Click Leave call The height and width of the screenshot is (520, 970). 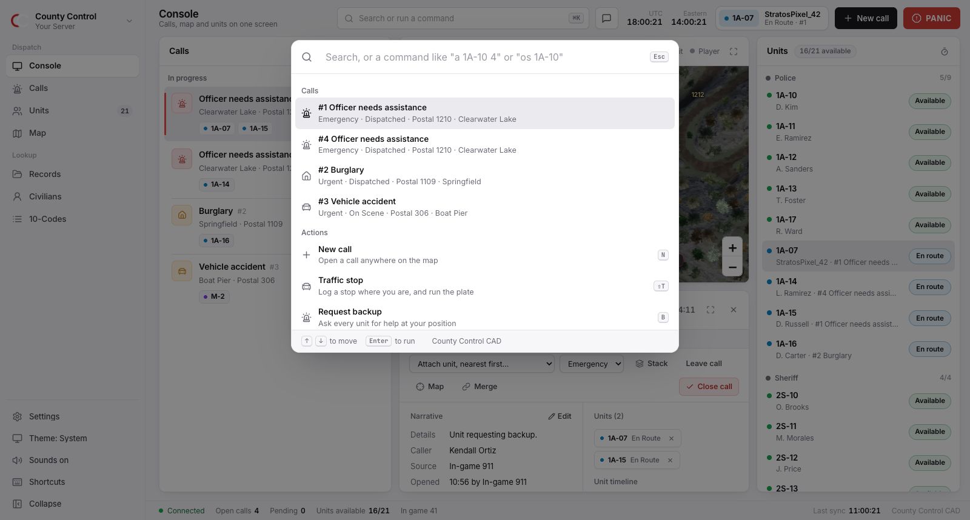tap(704, 364)
